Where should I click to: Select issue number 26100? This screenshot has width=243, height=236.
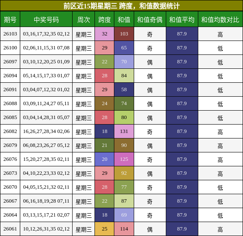[x=10, y=48]
